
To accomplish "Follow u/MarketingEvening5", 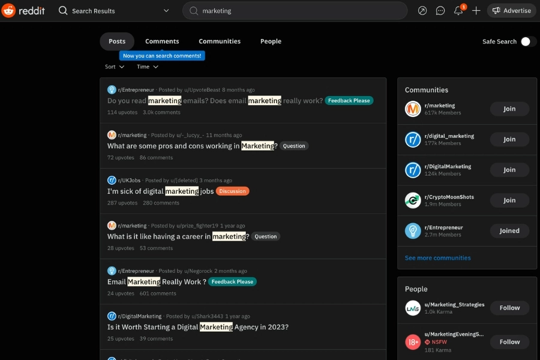I will point(509,342).
